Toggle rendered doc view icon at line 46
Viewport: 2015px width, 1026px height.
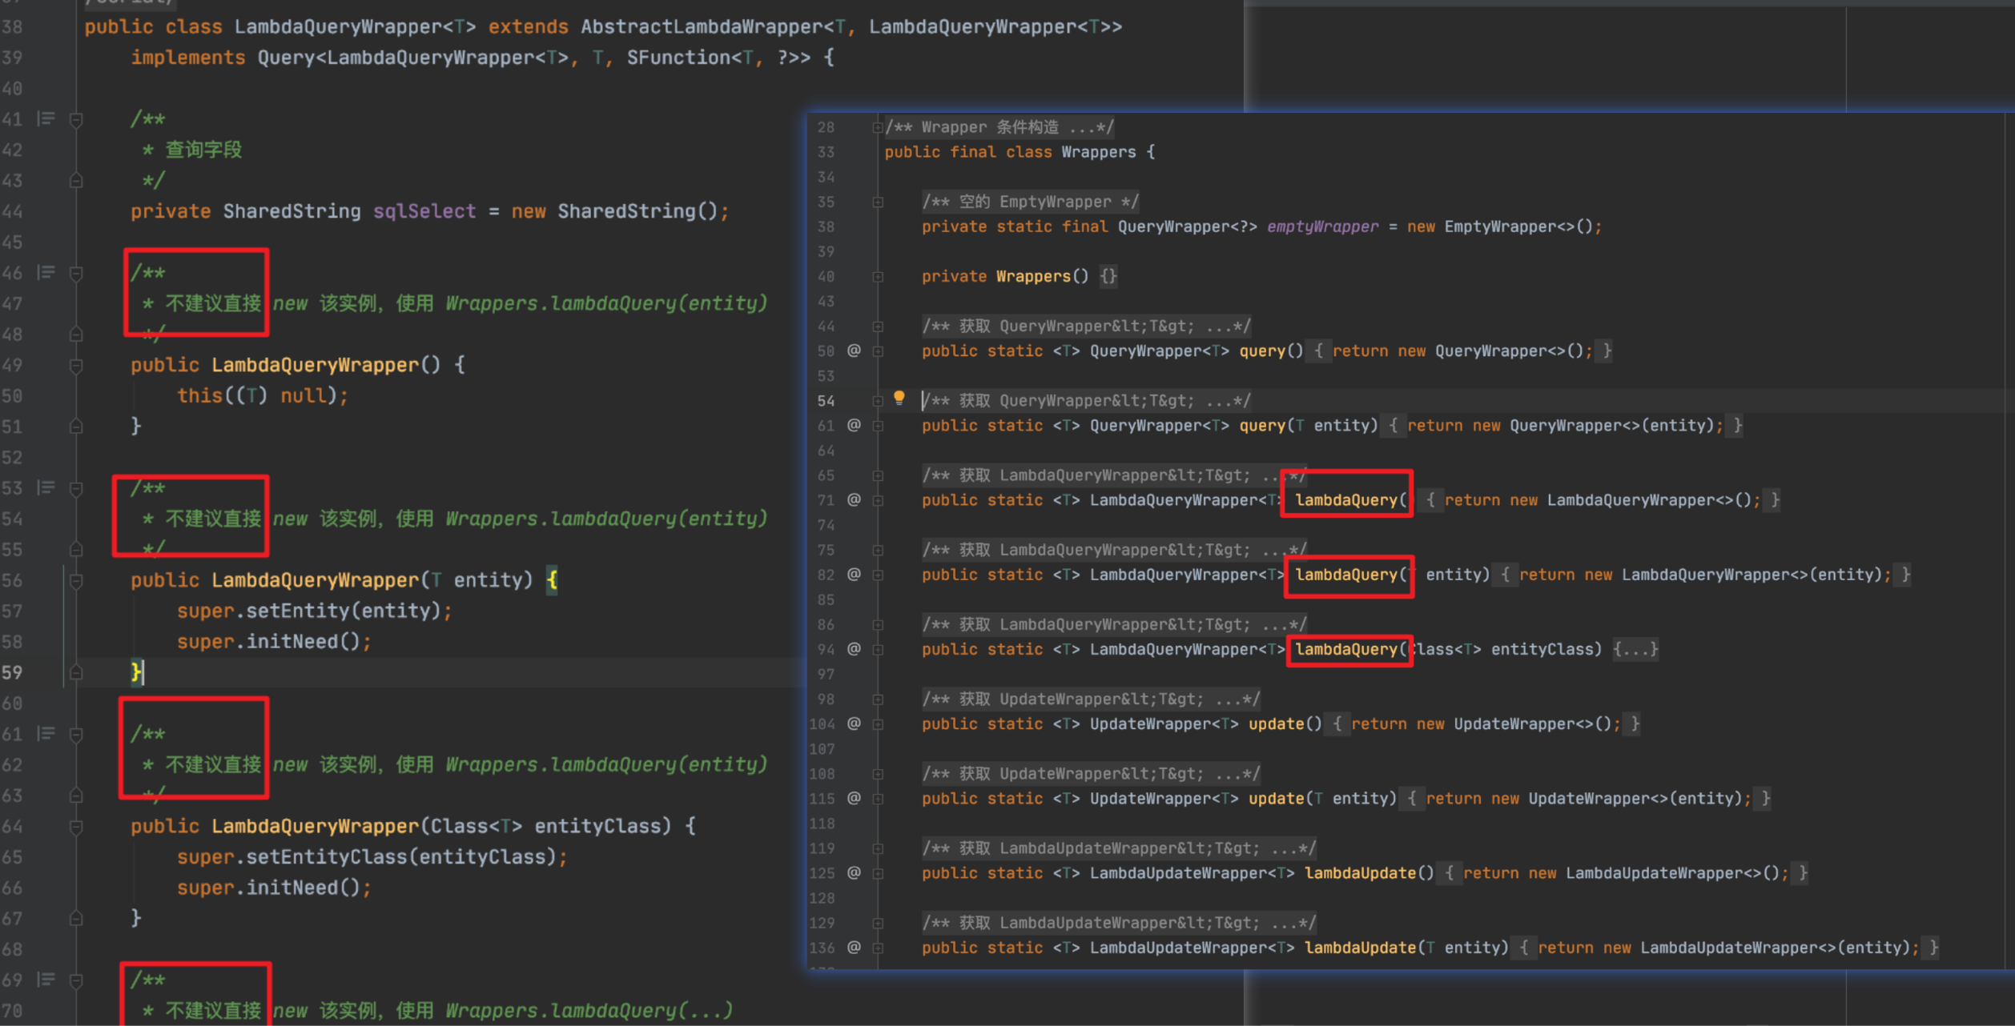pyautogui.click(x=46, y=273)
